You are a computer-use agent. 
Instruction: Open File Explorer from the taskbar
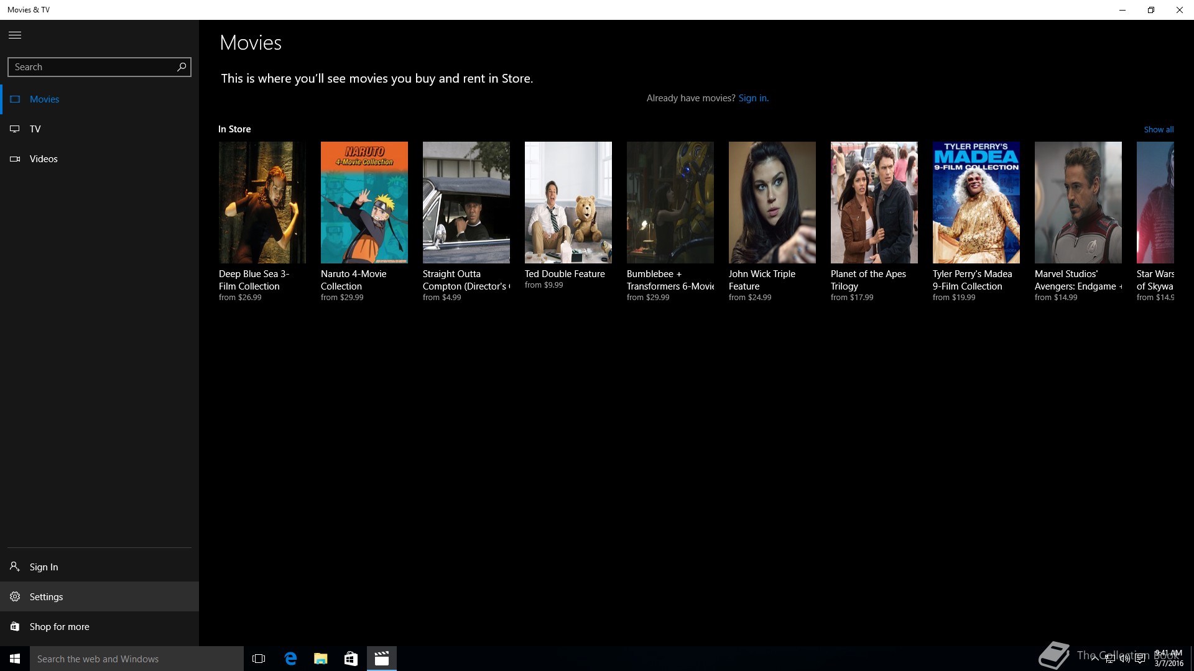[320, 659]
